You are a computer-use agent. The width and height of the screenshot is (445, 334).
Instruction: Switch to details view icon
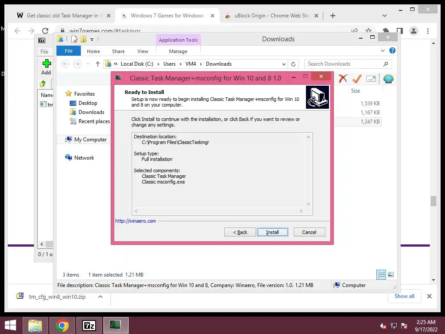coord(381,275)
